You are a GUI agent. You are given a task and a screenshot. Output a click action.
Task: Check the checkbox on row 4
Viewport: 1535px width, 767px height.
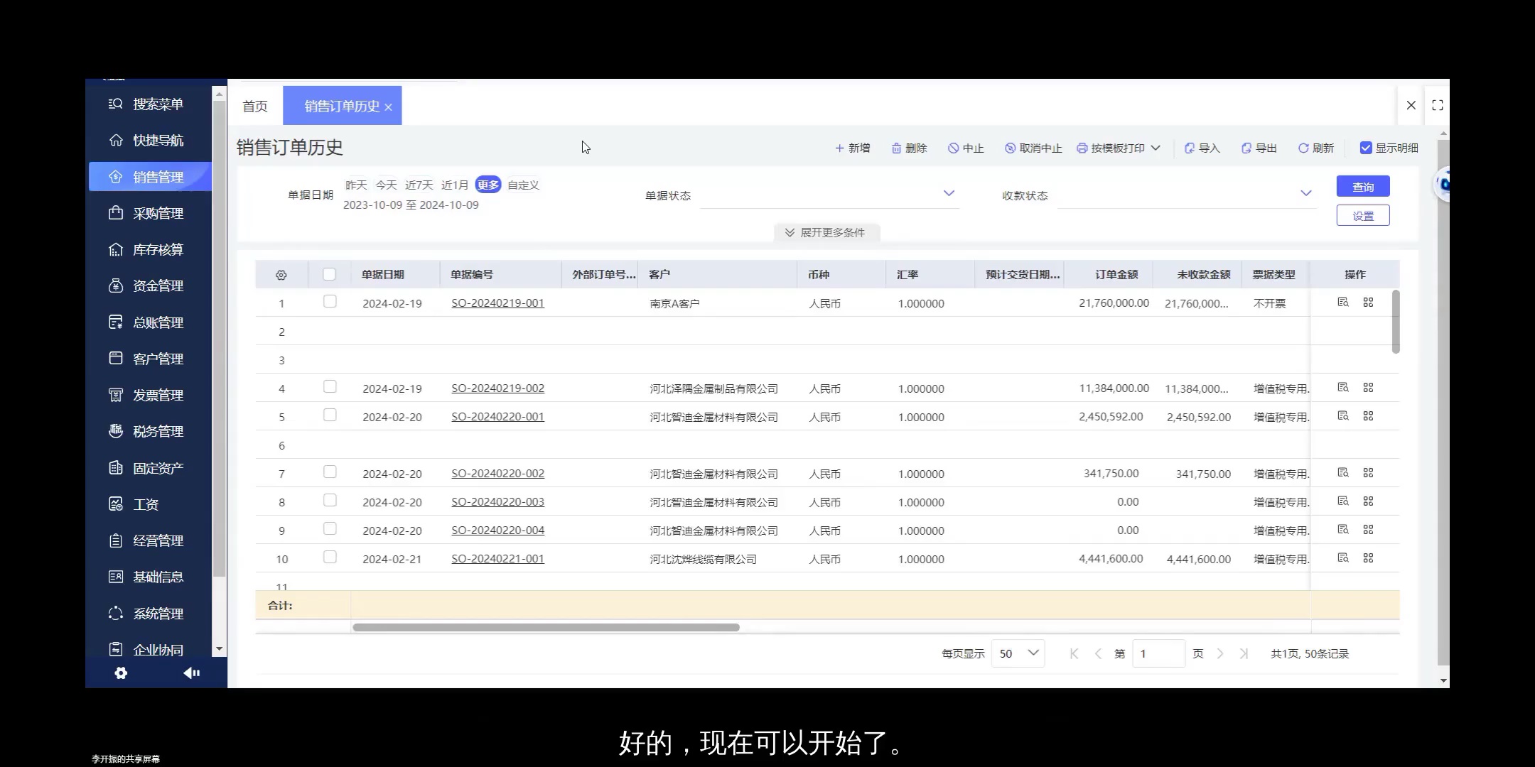coord(330,386)
